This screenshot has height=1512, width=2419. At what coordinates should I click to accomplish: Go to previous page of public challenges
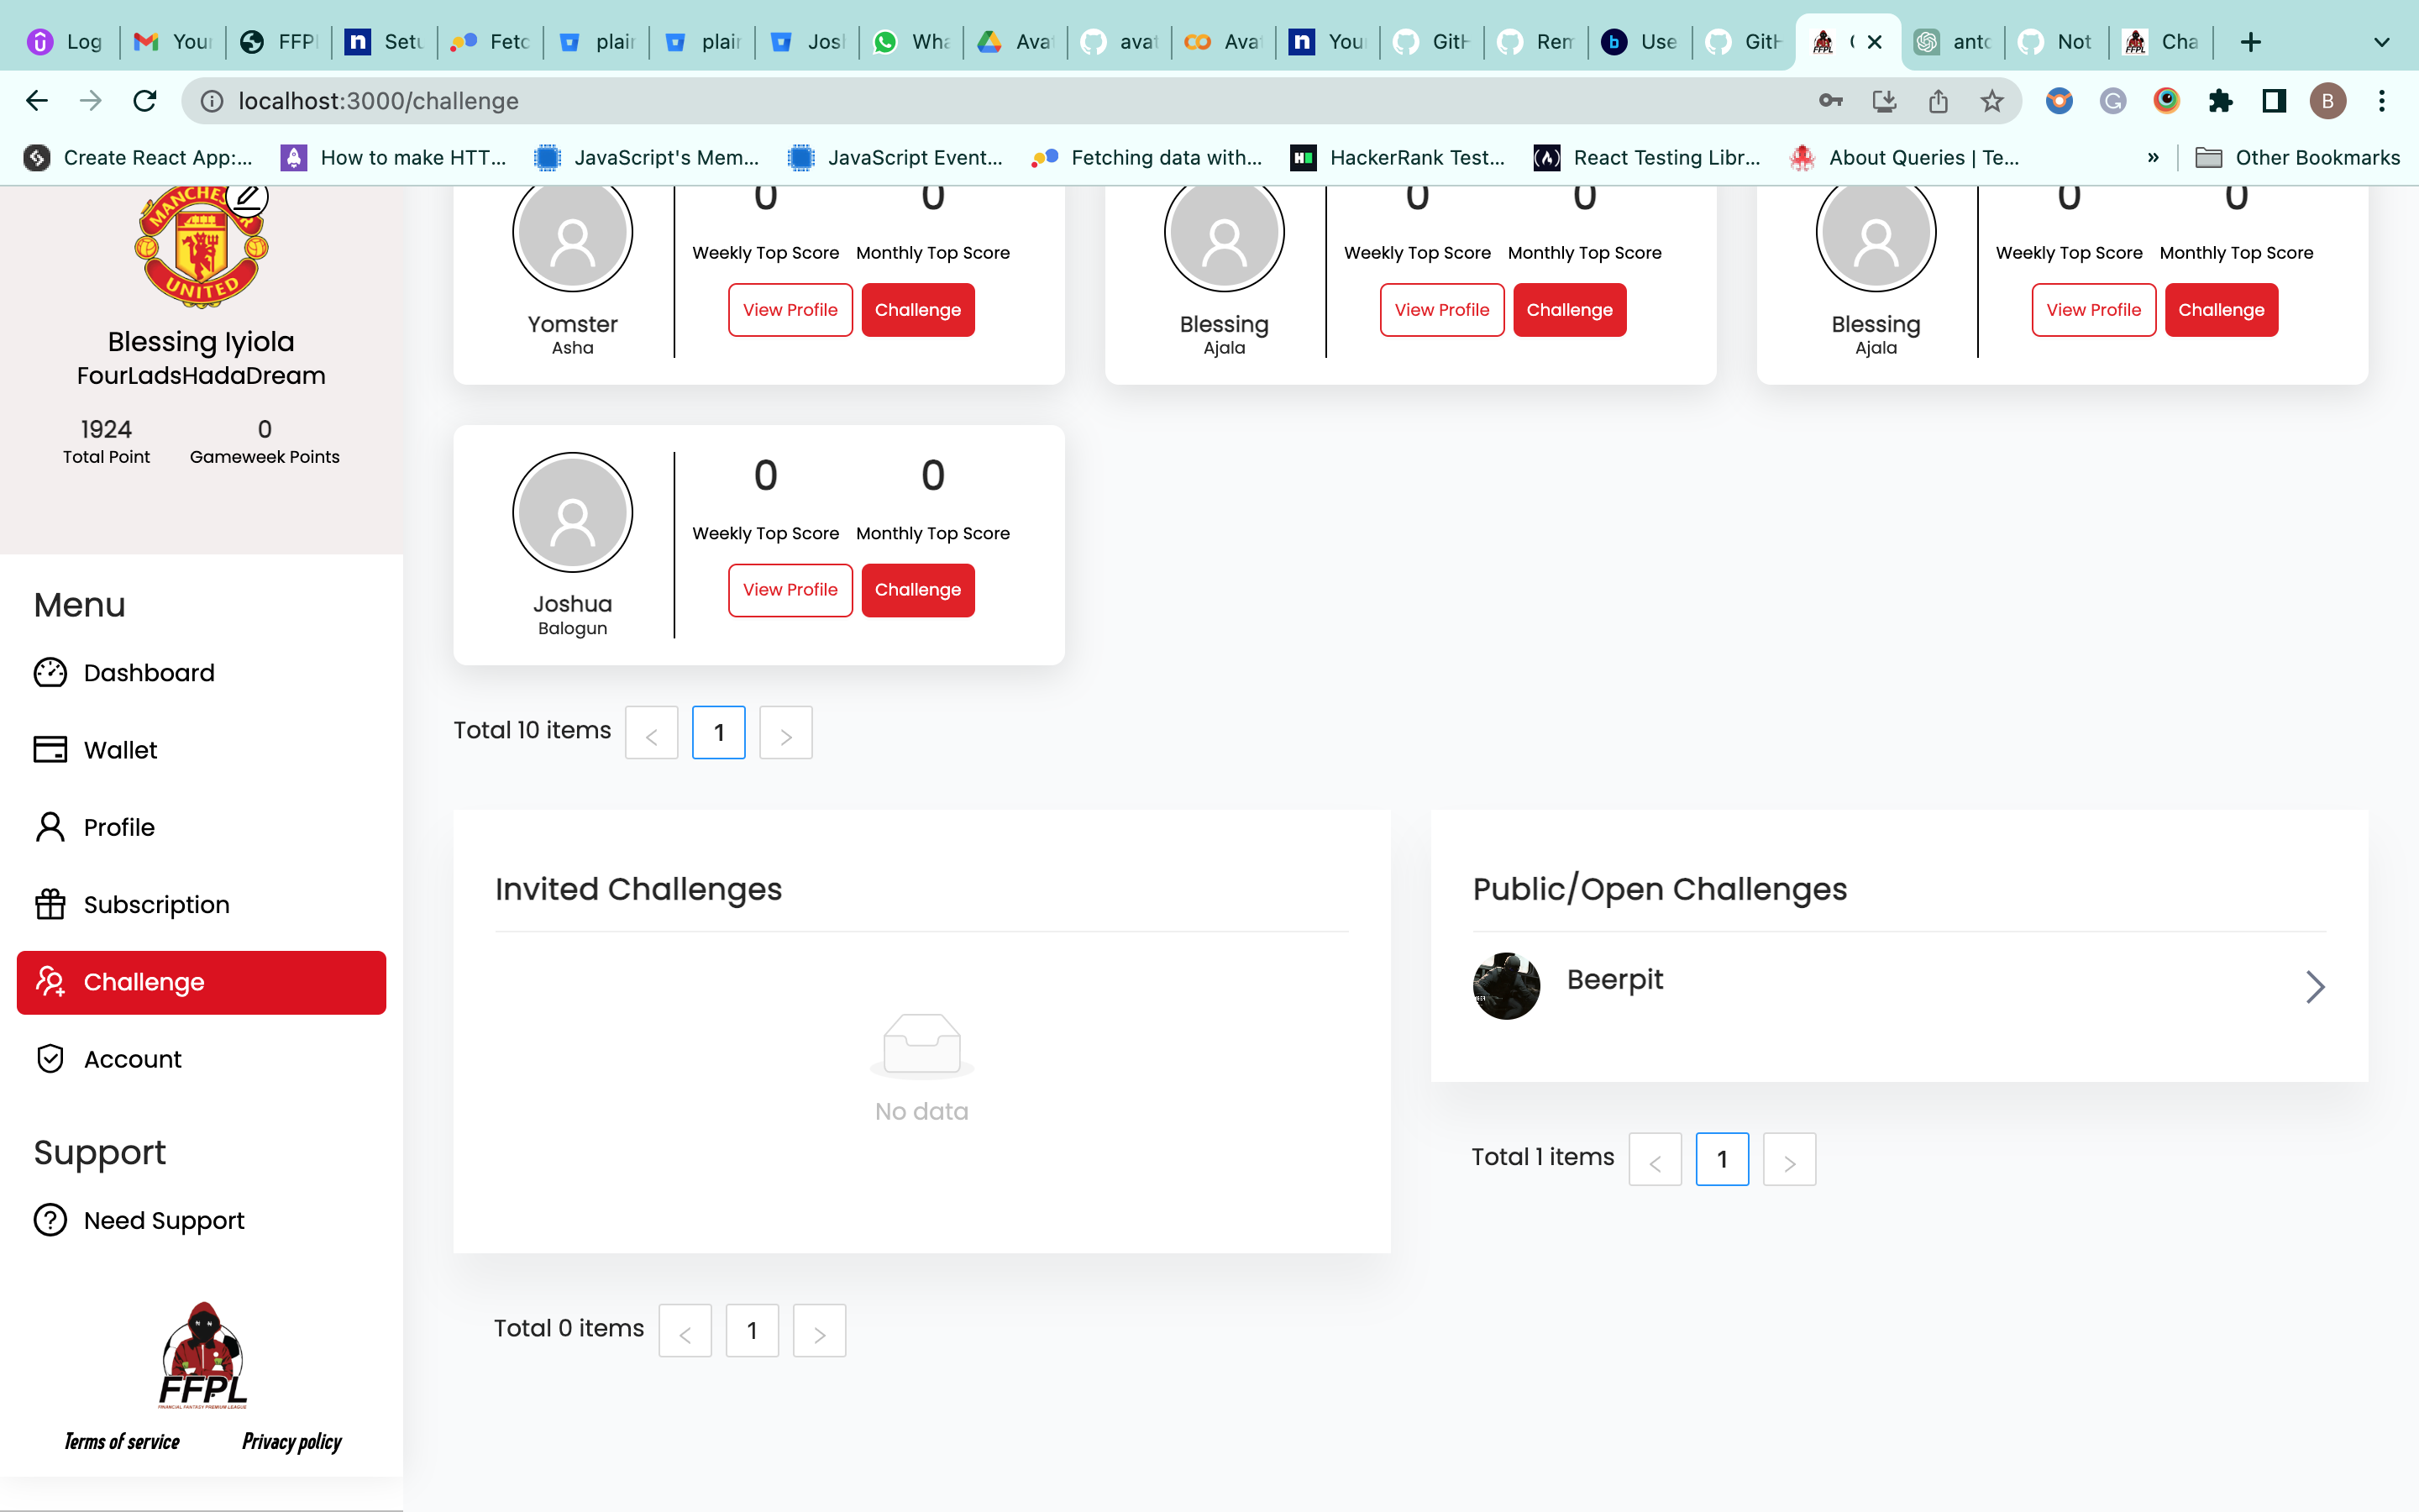pyautogui.click(x=1655, y=1160)
